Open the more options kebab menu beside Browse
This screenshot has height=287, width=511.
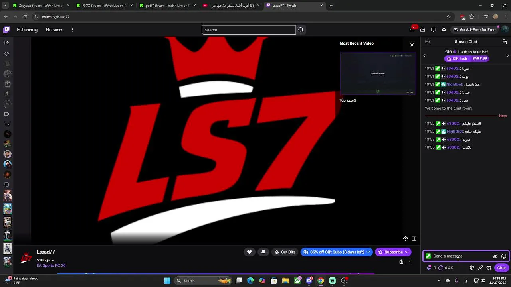72,30
